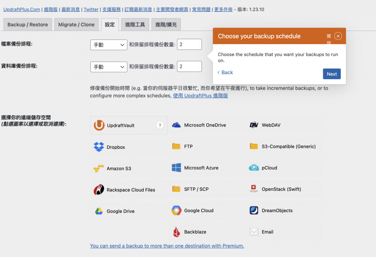
Task: Open the 檔案備份排程 schedule dropdown
Action: [109, 45]
